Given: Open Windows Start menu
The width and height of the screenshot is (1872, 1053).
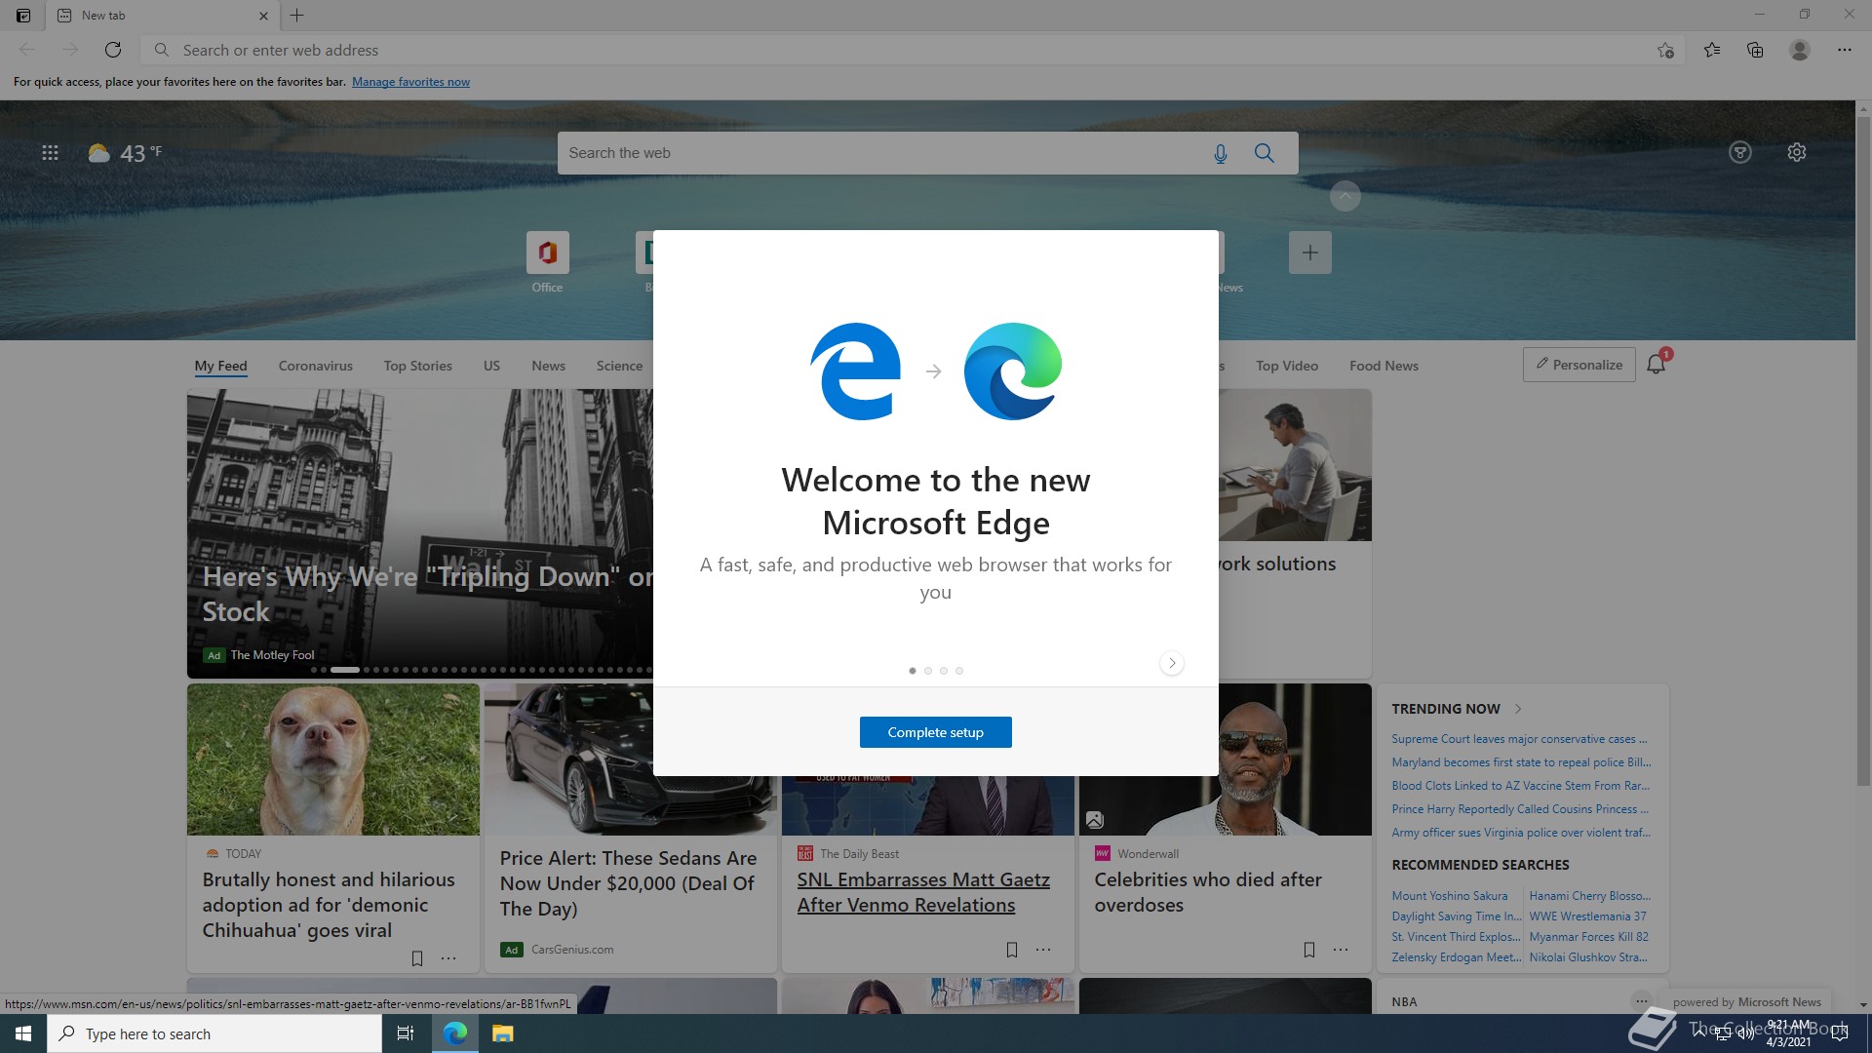Looking at the screenshot, I should point(23,1033).
